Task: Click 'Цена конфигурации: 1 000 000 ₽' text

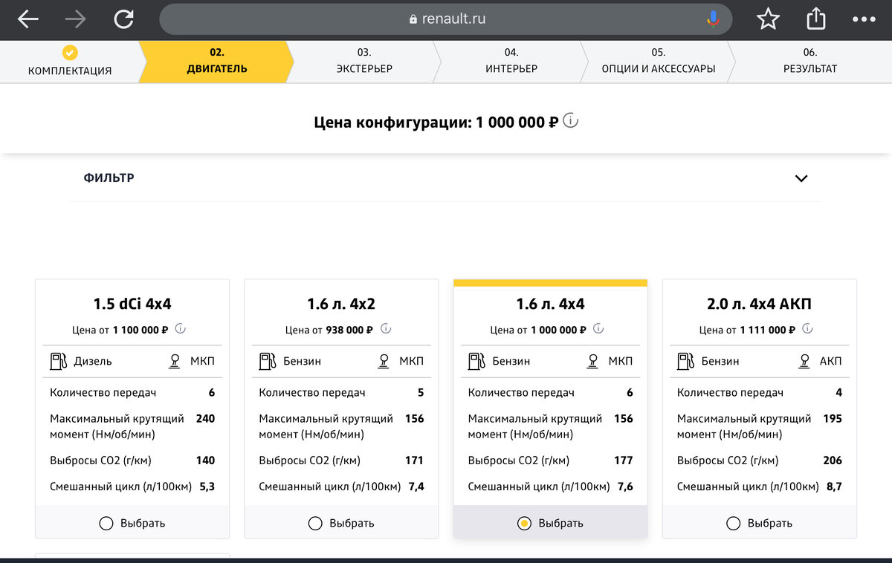Action: tap(436, 122)
